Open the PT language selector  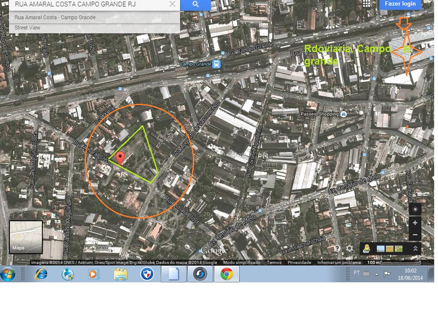coord(357,273)
